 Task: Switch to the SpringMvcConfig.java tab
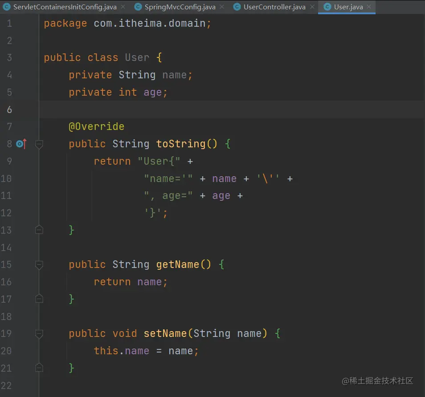pyautogui.click(x=180, y=7)
